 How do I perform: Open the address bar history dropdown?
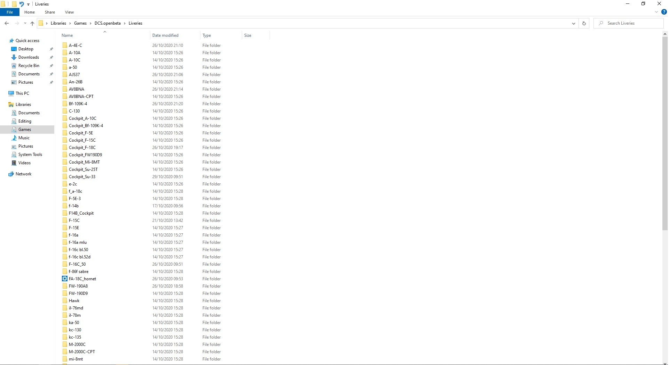pyautogui.click(x=573, y=23)
